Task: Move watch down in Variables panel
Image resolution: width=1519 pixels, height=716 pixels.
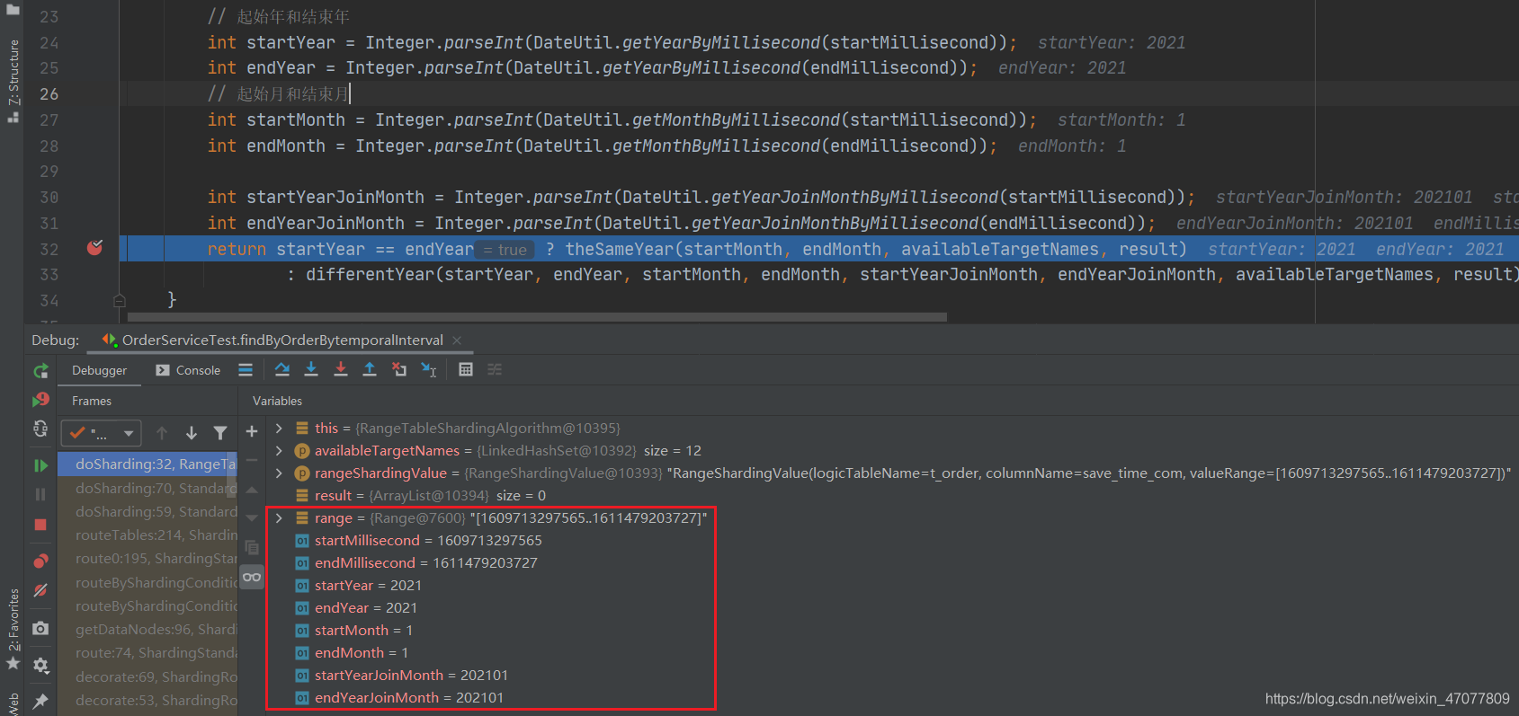Action: (x=252, y=518)
